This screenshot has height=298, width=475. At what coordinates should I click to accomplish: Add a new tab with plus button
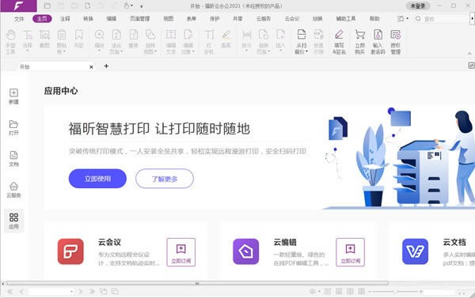[x=106, y=66]
